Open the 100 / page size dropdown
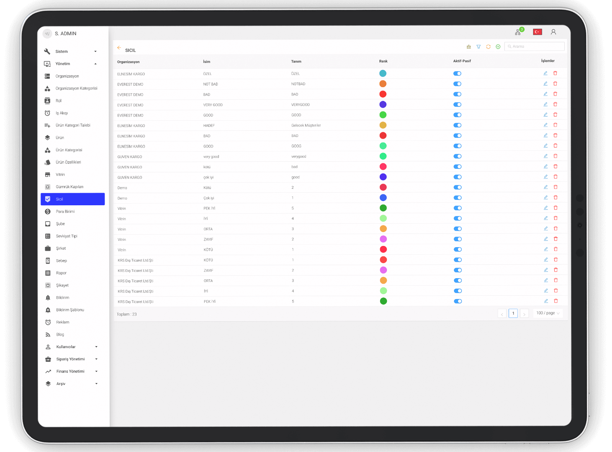The width and height of the screenshot is (612, 452). click(548, 313)
